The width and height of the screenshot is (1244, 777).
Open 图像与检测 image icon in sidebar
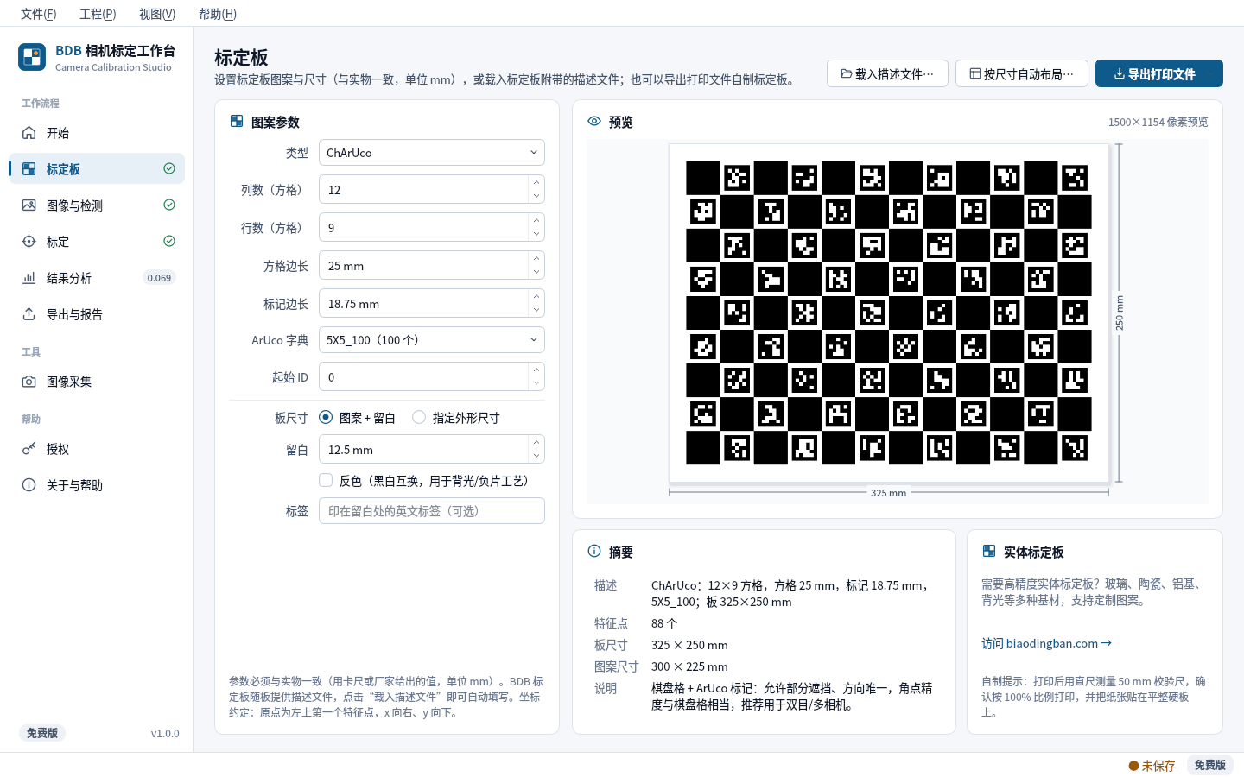[29, 205]
